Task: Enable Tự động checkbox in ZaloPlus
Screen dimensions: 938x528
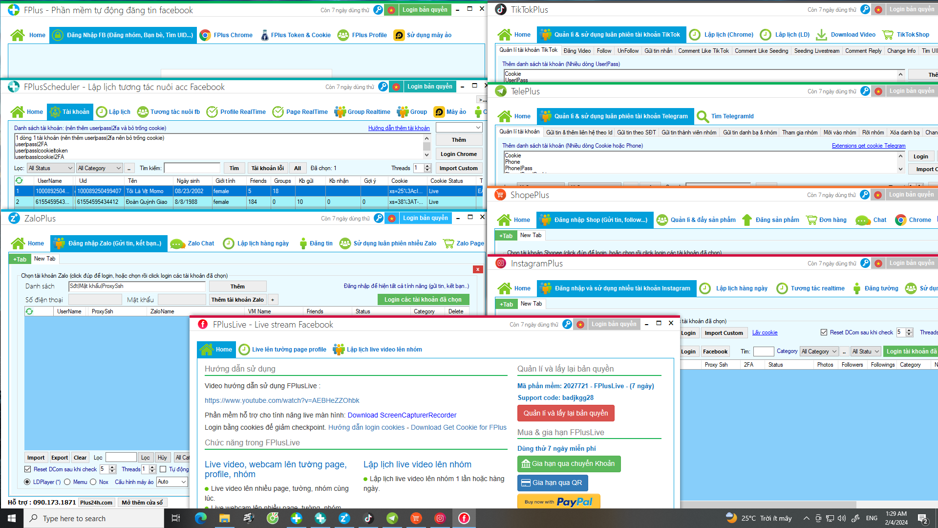Action: point(163,469)
